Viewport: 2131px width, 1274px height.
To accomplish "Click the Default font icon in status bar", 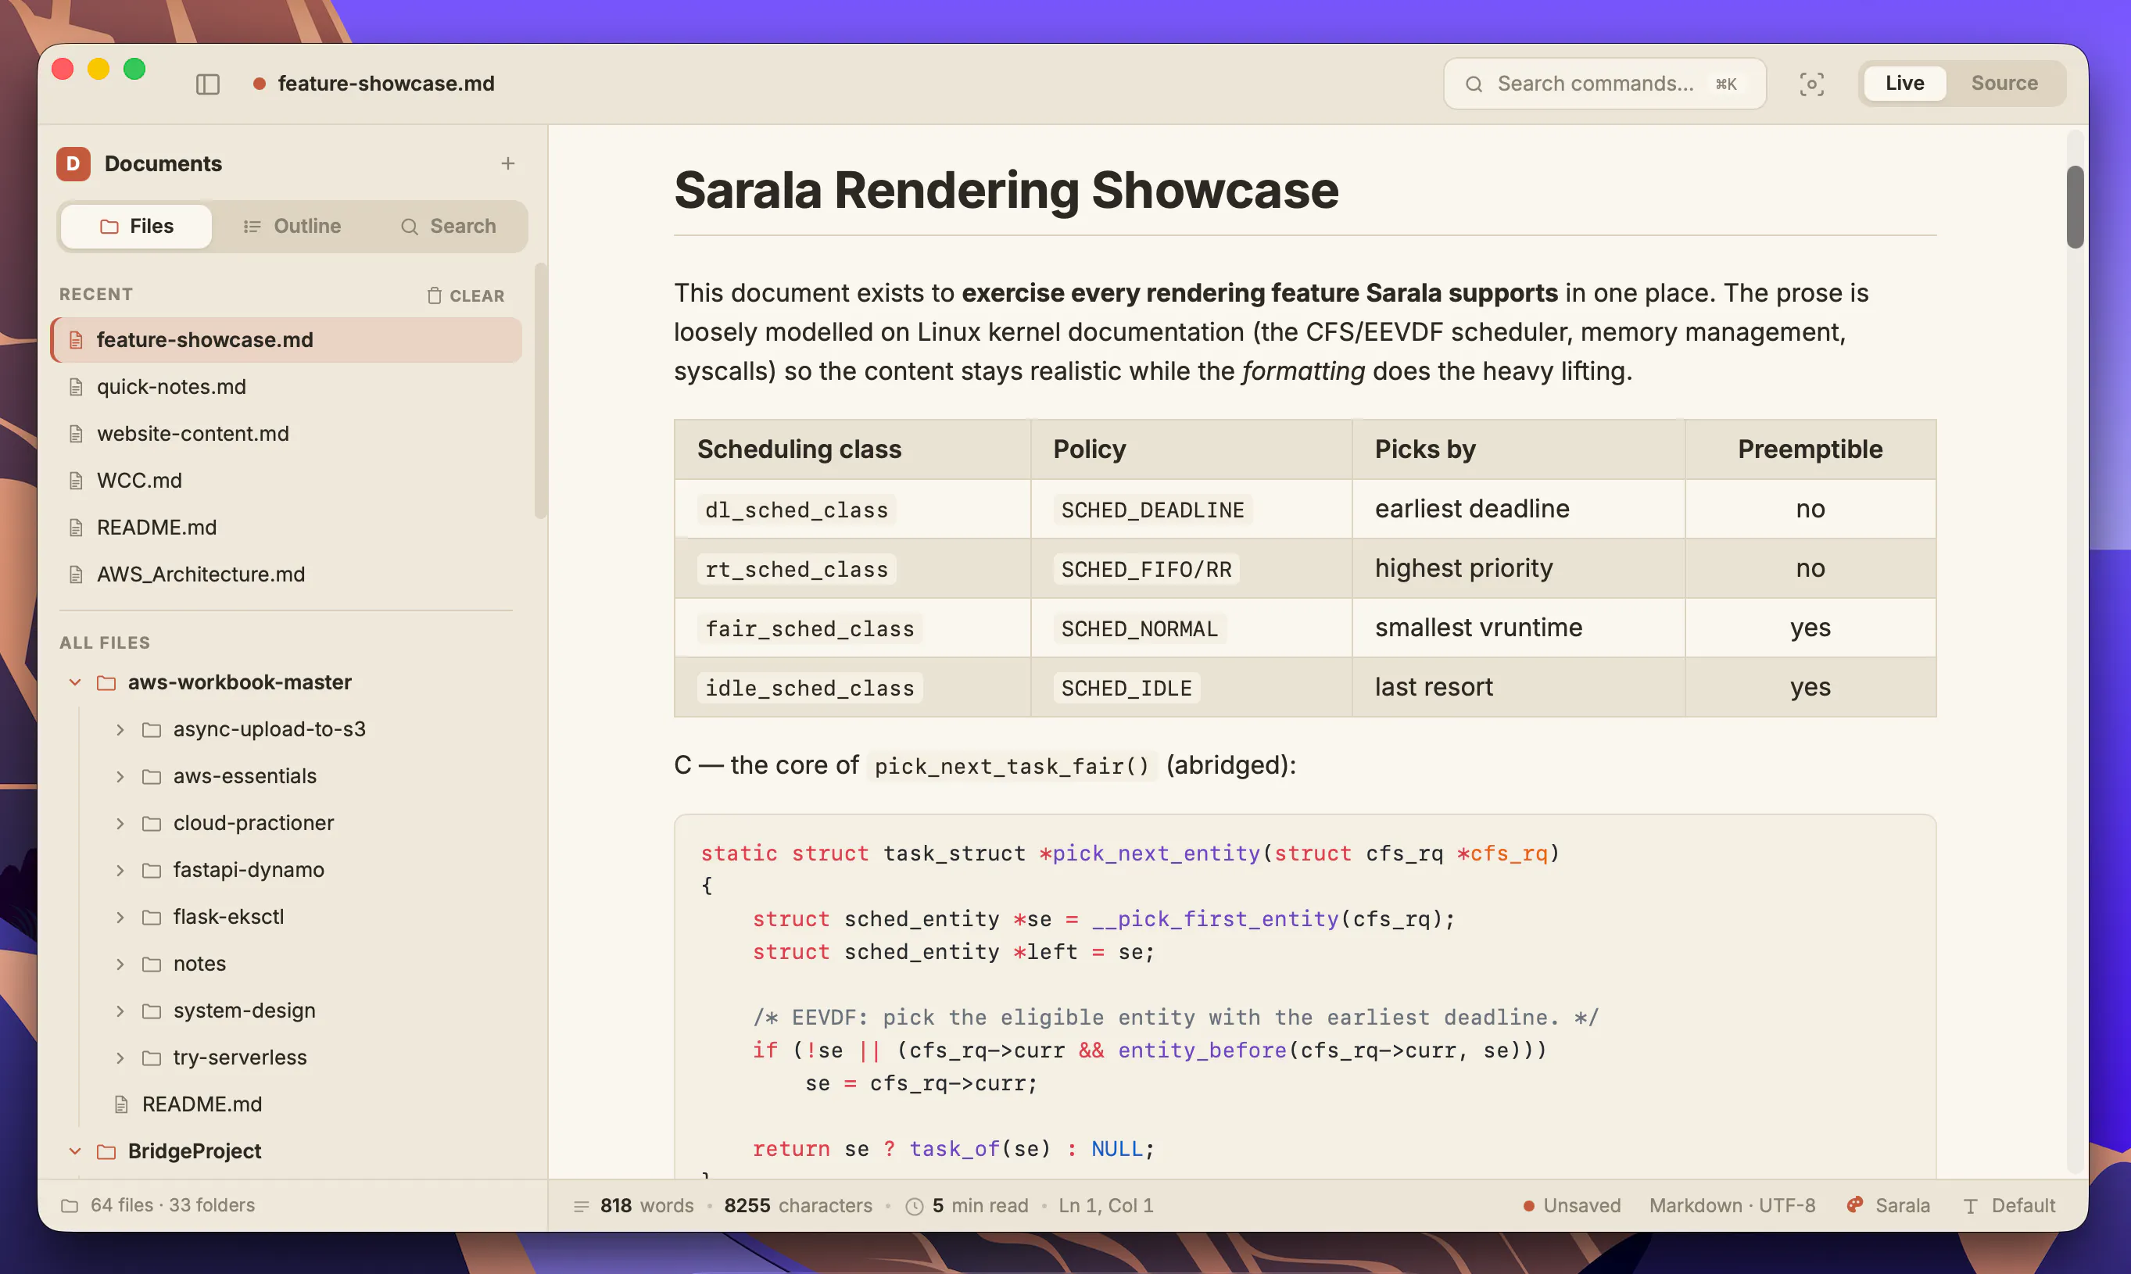I will 1971,1205.
